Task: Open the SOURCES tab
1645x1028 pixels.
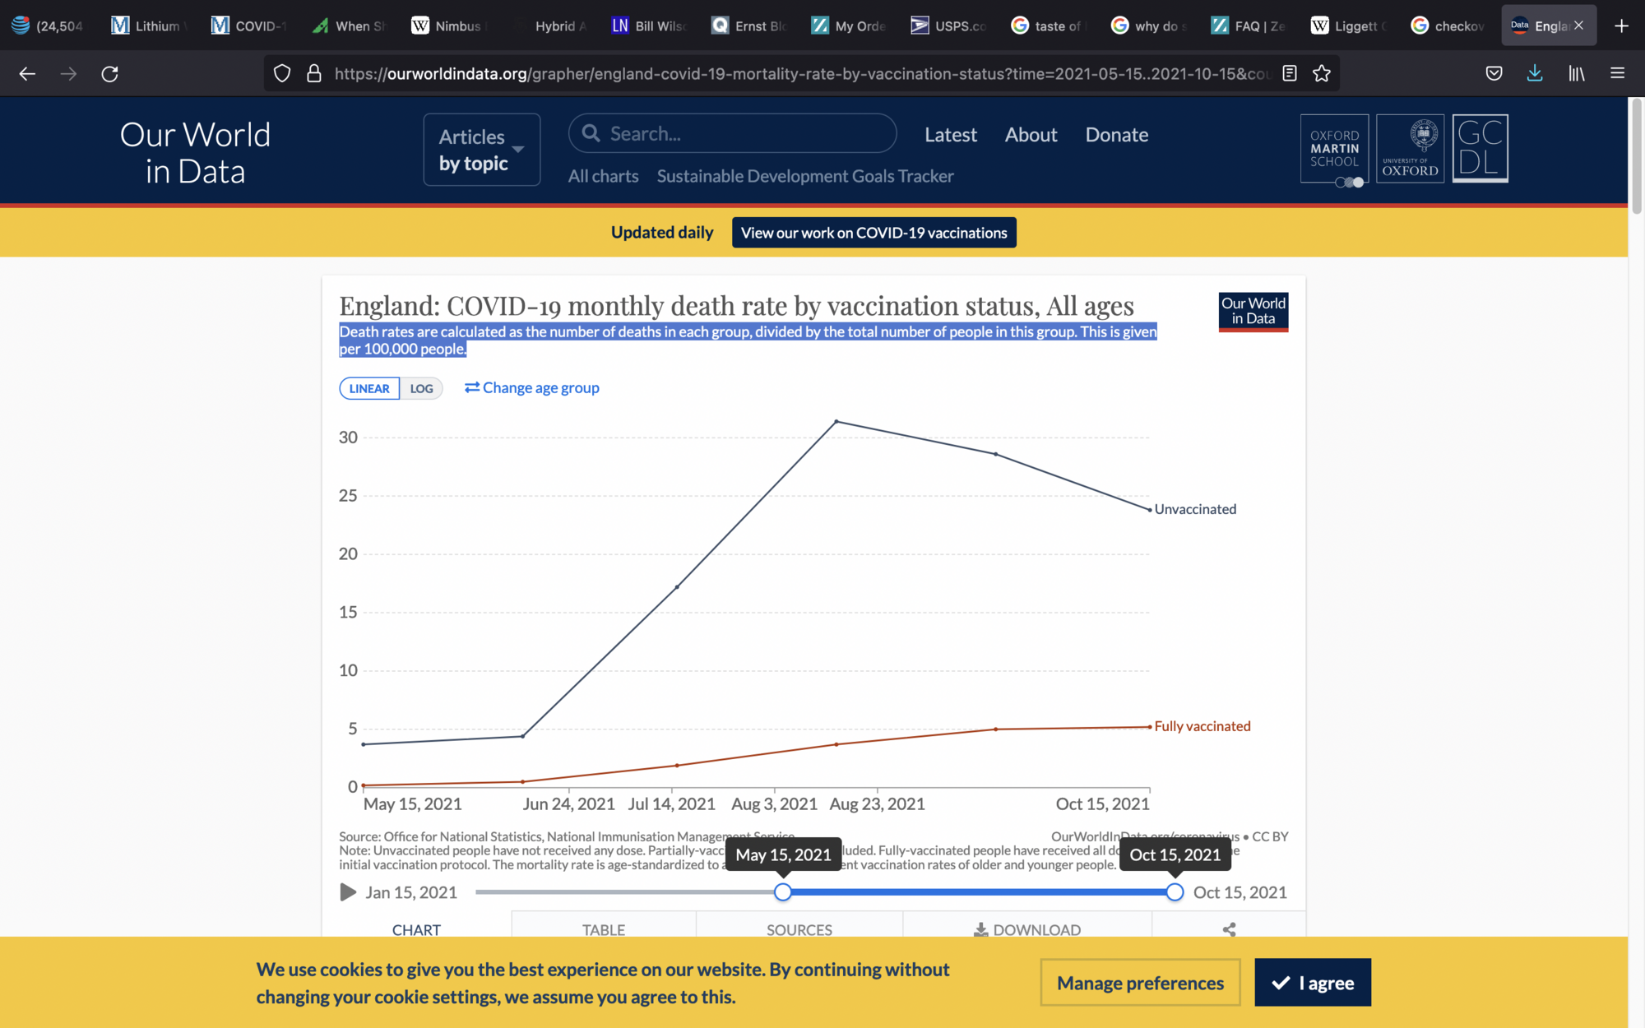Action: (799, 929)
